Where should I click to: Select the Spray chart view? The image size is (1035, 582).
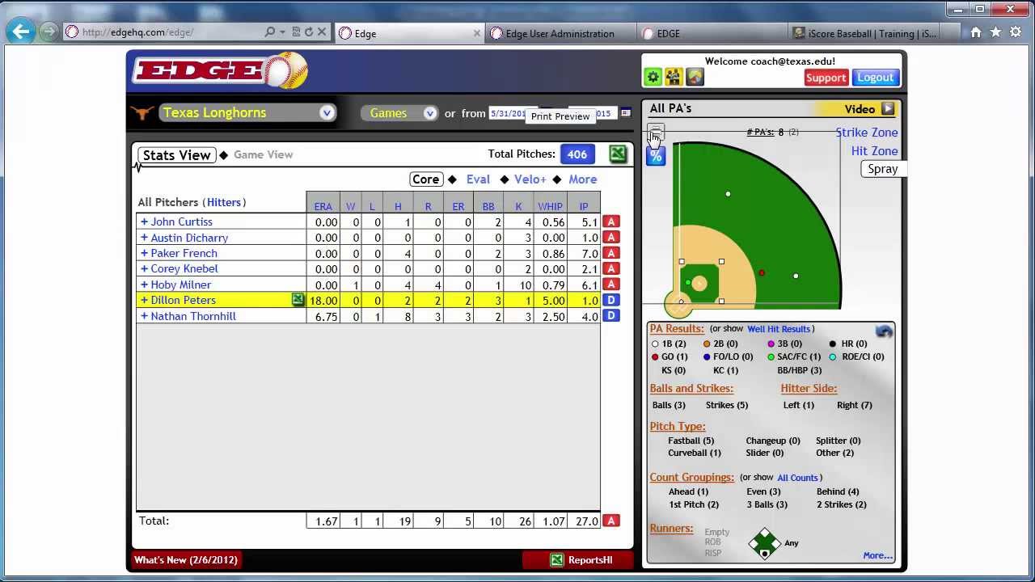[882, 169]
